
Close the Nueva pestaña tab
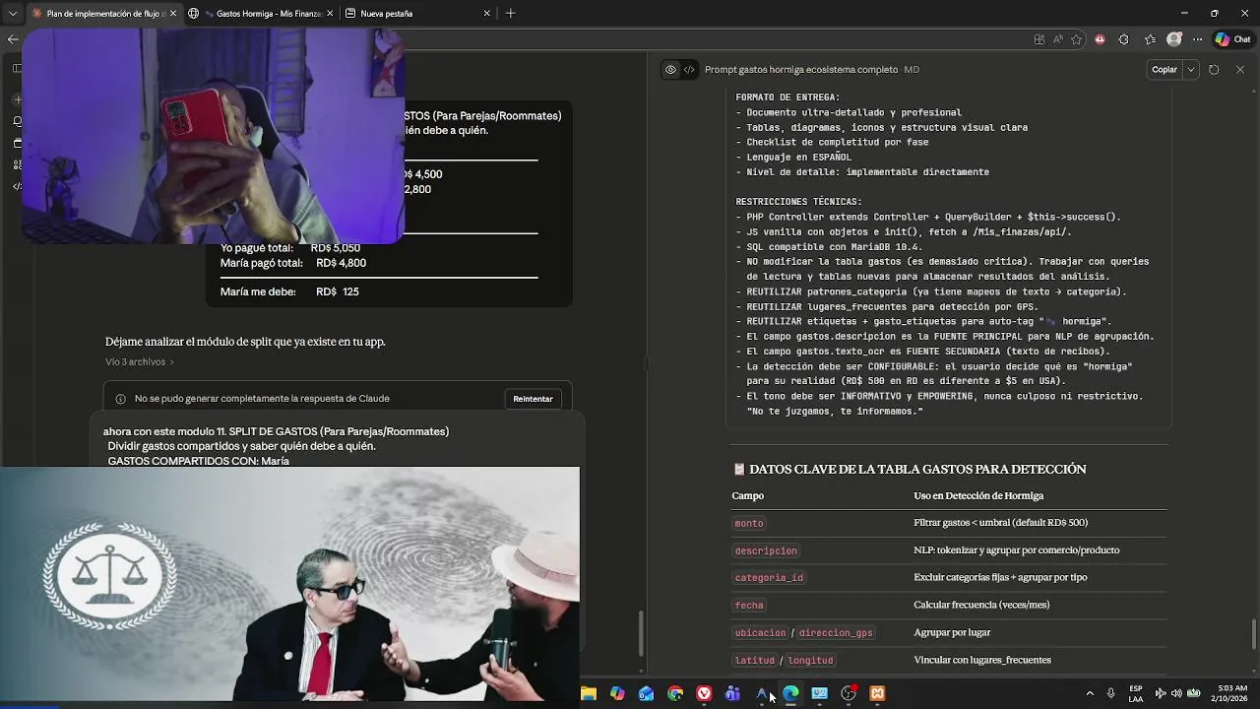486,14
